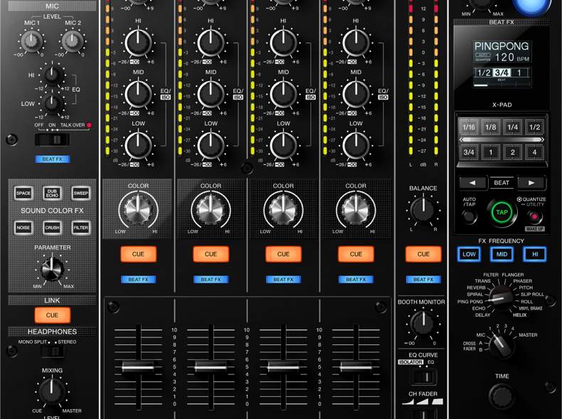This screenshot has width=562, height=419.
Task: Click the first channel HI EQ knob
Action: pos(138,43)
